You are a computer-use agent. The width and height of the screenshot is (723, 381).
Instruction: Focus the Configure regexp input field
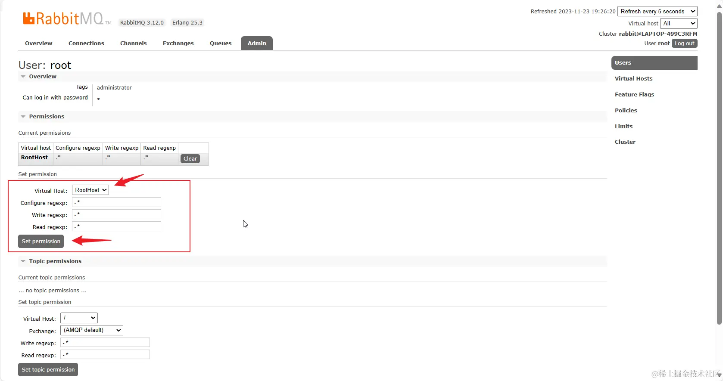(116, 202)
